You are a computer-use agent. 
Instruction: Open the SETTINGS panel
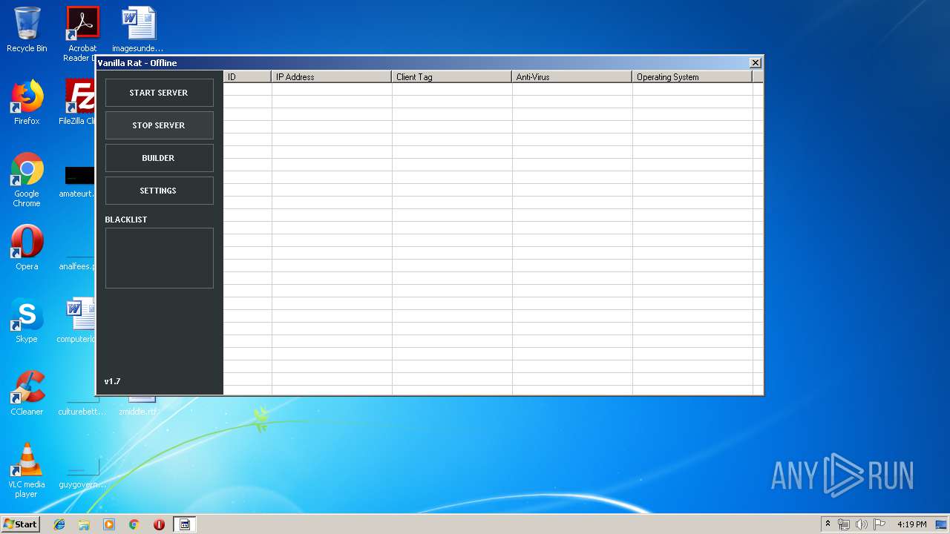tap(159, 191)
